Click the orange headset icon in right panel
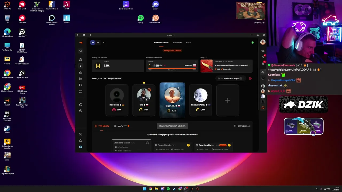 [x=263, y=108]
